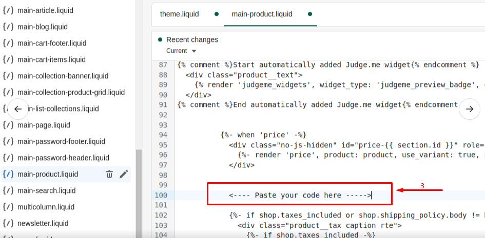The height and width of the screenshot is (238, 485).
Task: Click the shop.taxes_included if statement line 102
Action: (x=357, y=215)
